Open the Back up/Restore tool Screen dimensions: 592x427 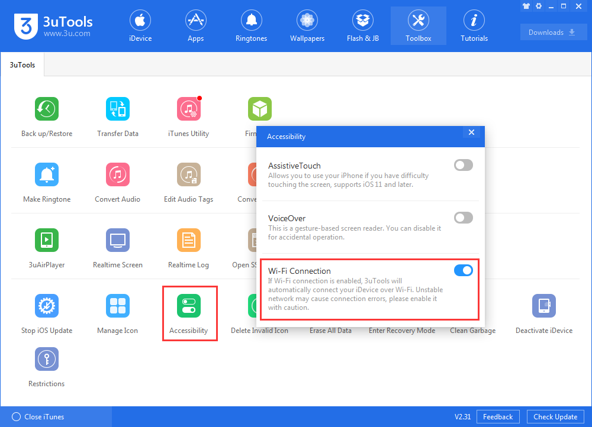[x=47, y=109]
